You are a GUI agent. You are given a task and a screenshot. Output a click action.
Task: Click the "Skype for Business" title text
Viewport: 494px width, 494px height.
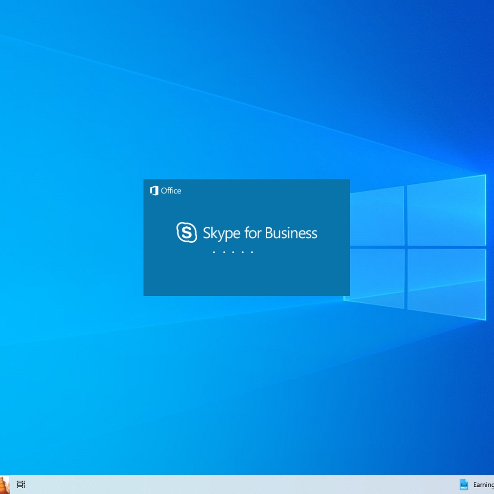point(260,233)
